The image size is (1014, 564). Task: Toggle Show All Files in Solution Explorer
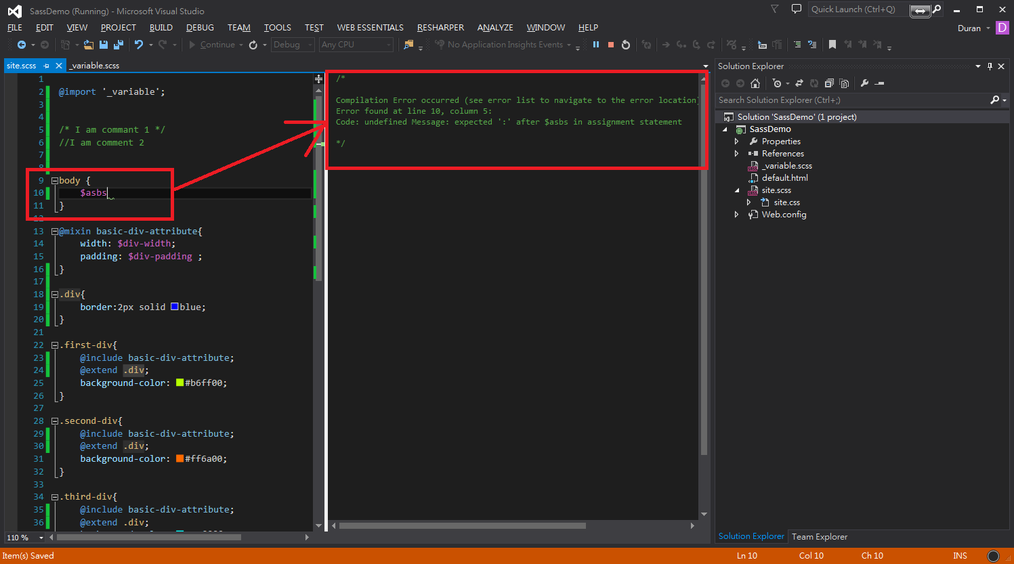click(844, 83)
